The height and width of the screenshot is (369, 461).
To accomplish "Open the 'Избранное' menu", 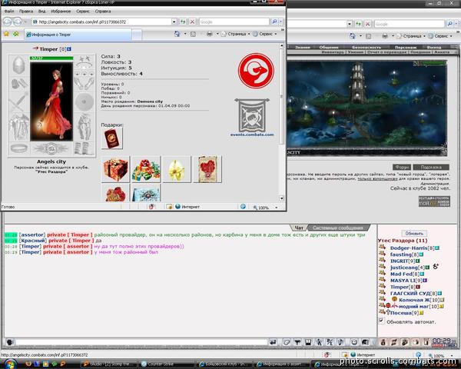I will click(x=61, y=12).
